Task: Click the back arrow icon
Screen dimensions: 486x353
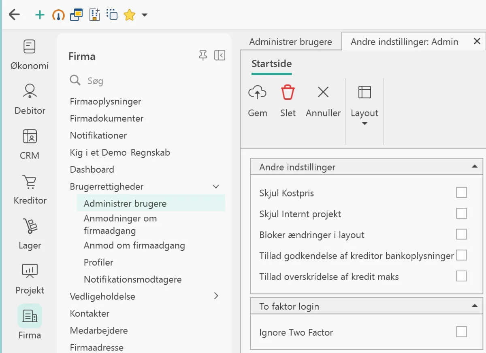Action: click(15, 15)
